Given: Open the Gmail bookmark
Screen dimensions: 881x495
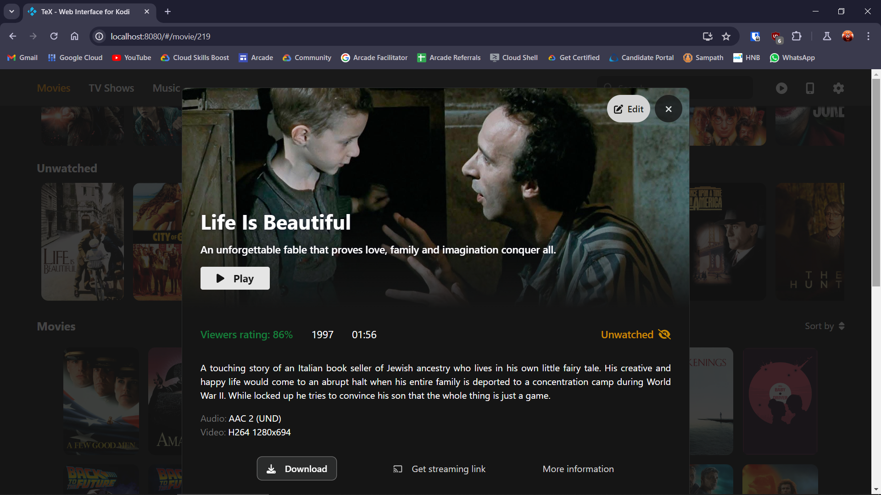Looking at the screenshot, I should pos(22,58).
